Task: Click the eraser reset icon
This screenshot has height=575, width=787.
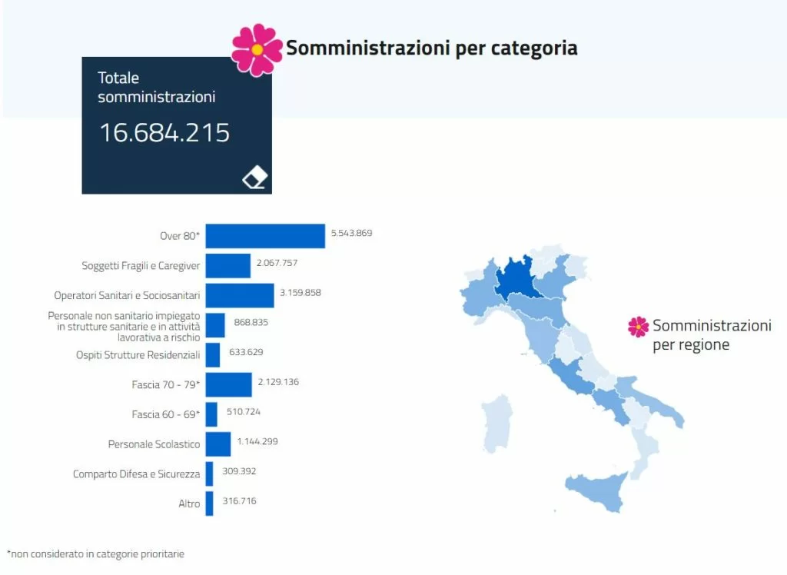Action: 254,178
